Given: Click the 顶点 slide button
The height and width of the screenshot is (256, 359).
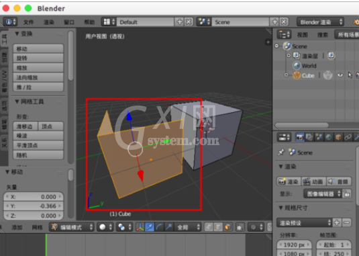Looking at the screenshot, I should (x=50, y=126).
